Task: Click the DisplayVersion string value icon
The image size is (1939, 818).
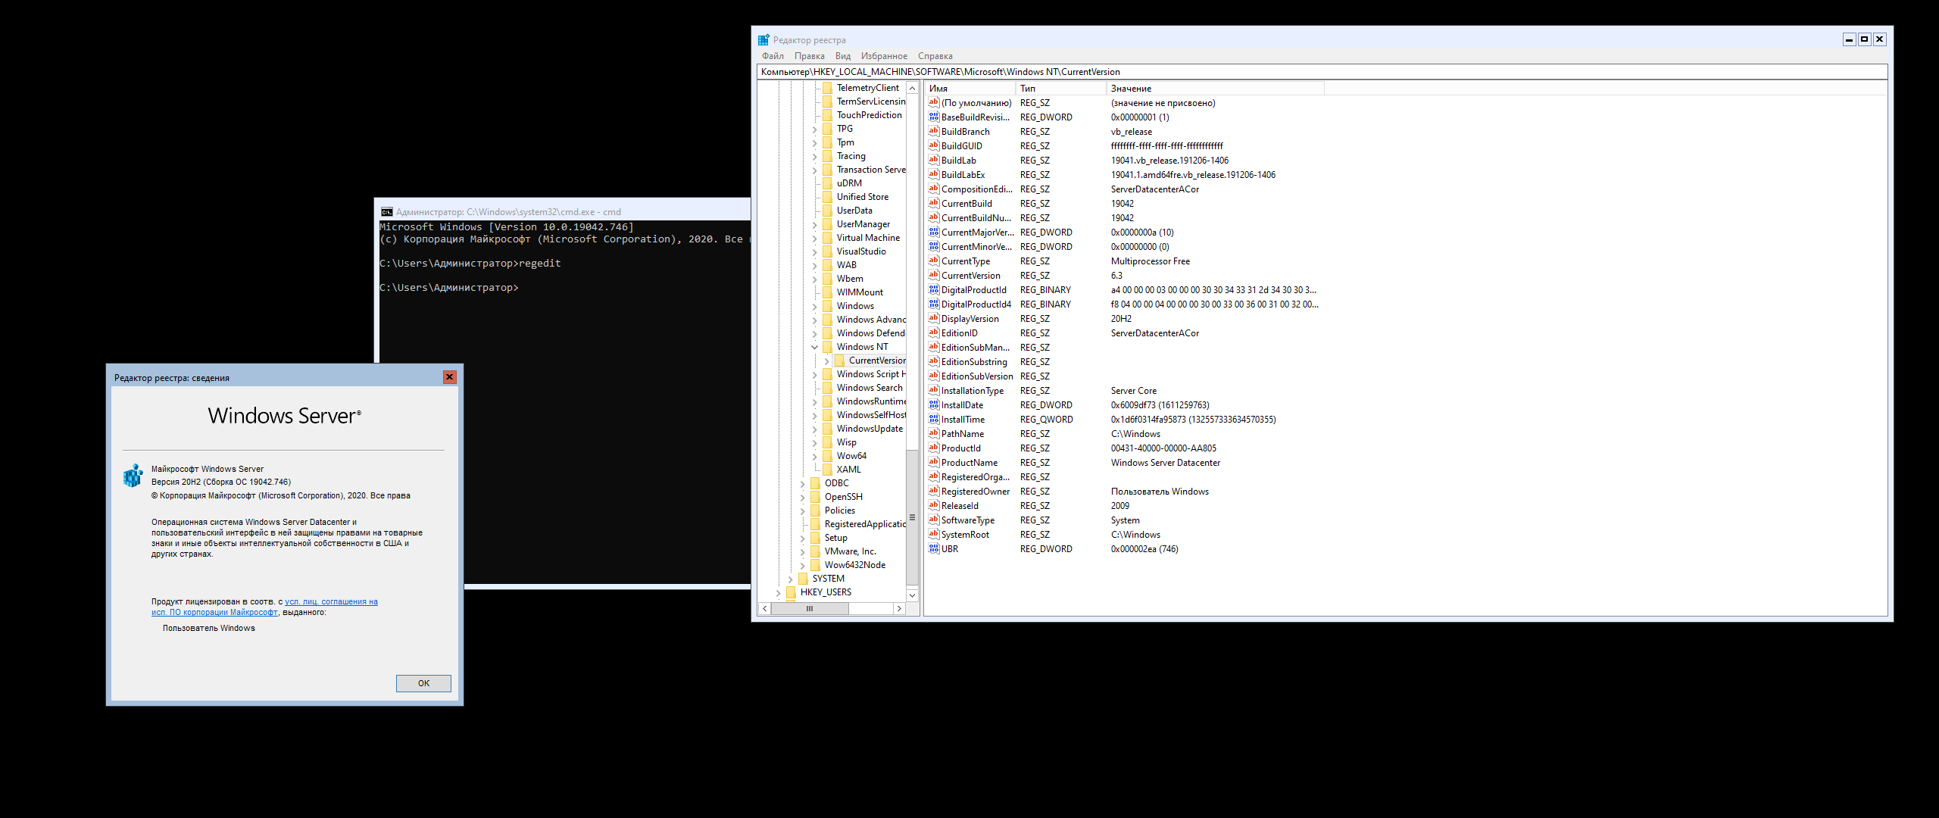Action: tap(934, 319)
